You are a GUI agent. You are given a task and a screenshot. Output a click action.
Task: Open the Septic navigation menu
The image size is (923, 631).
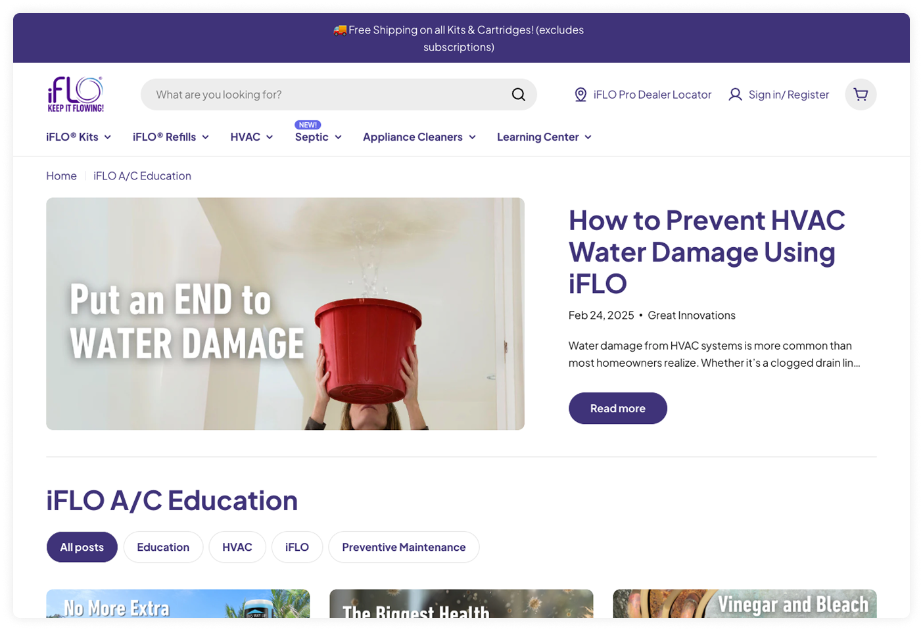click(x=319, y=137)
